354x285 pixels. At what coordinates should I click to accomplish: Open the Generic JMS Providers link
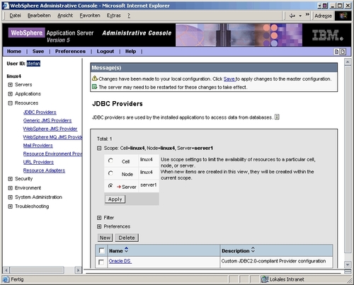pos(47,120)
